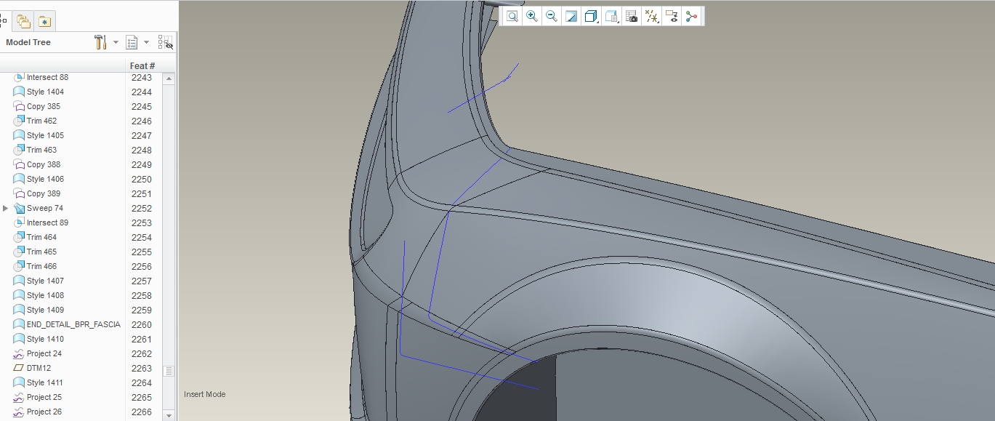Select Style 1405 in the tree
995x421 pixels.
tap(45, 135)
